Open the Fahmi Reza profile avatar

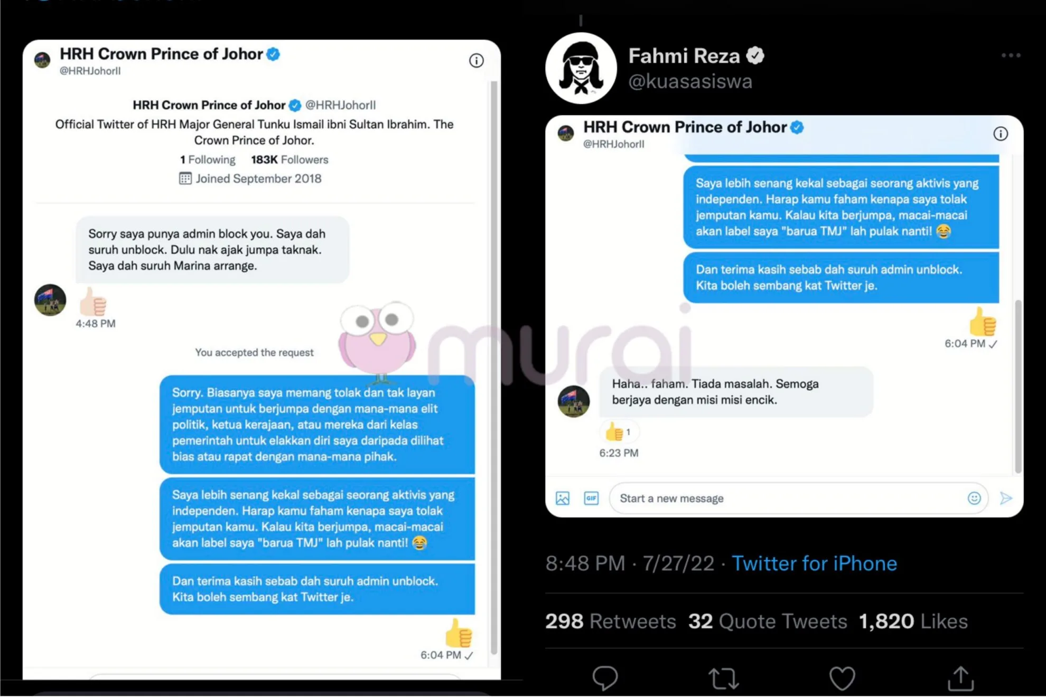(x=581, y=68)
